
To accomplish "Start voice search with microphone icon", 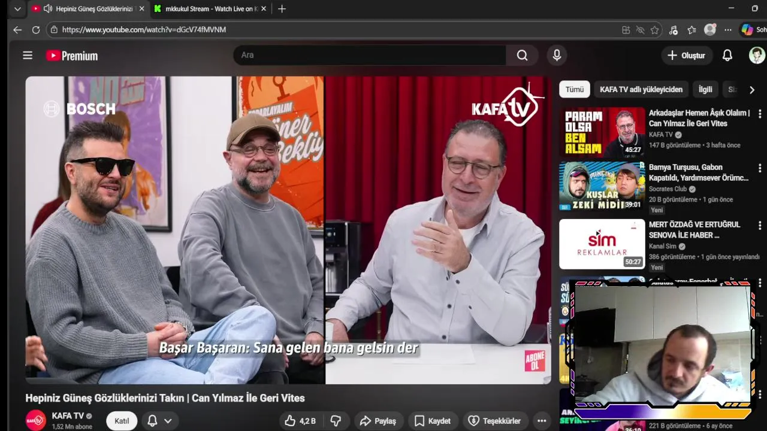I will (x=557, y=55).
